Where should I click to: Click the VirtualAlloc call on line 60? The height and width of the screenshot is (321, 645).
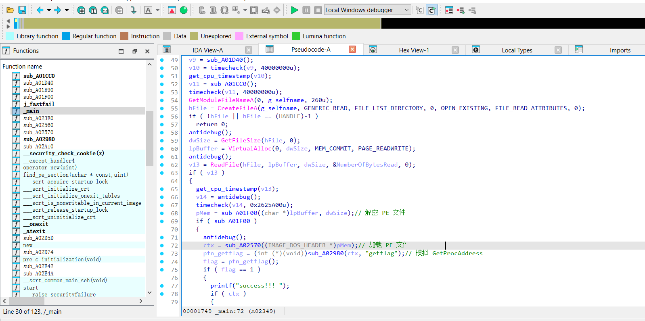click(x=250, y=148)
